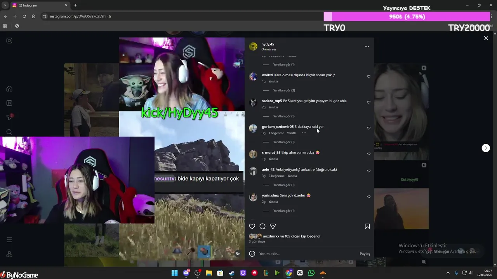Click the Paylaş button to post the comment

[365, 254]
